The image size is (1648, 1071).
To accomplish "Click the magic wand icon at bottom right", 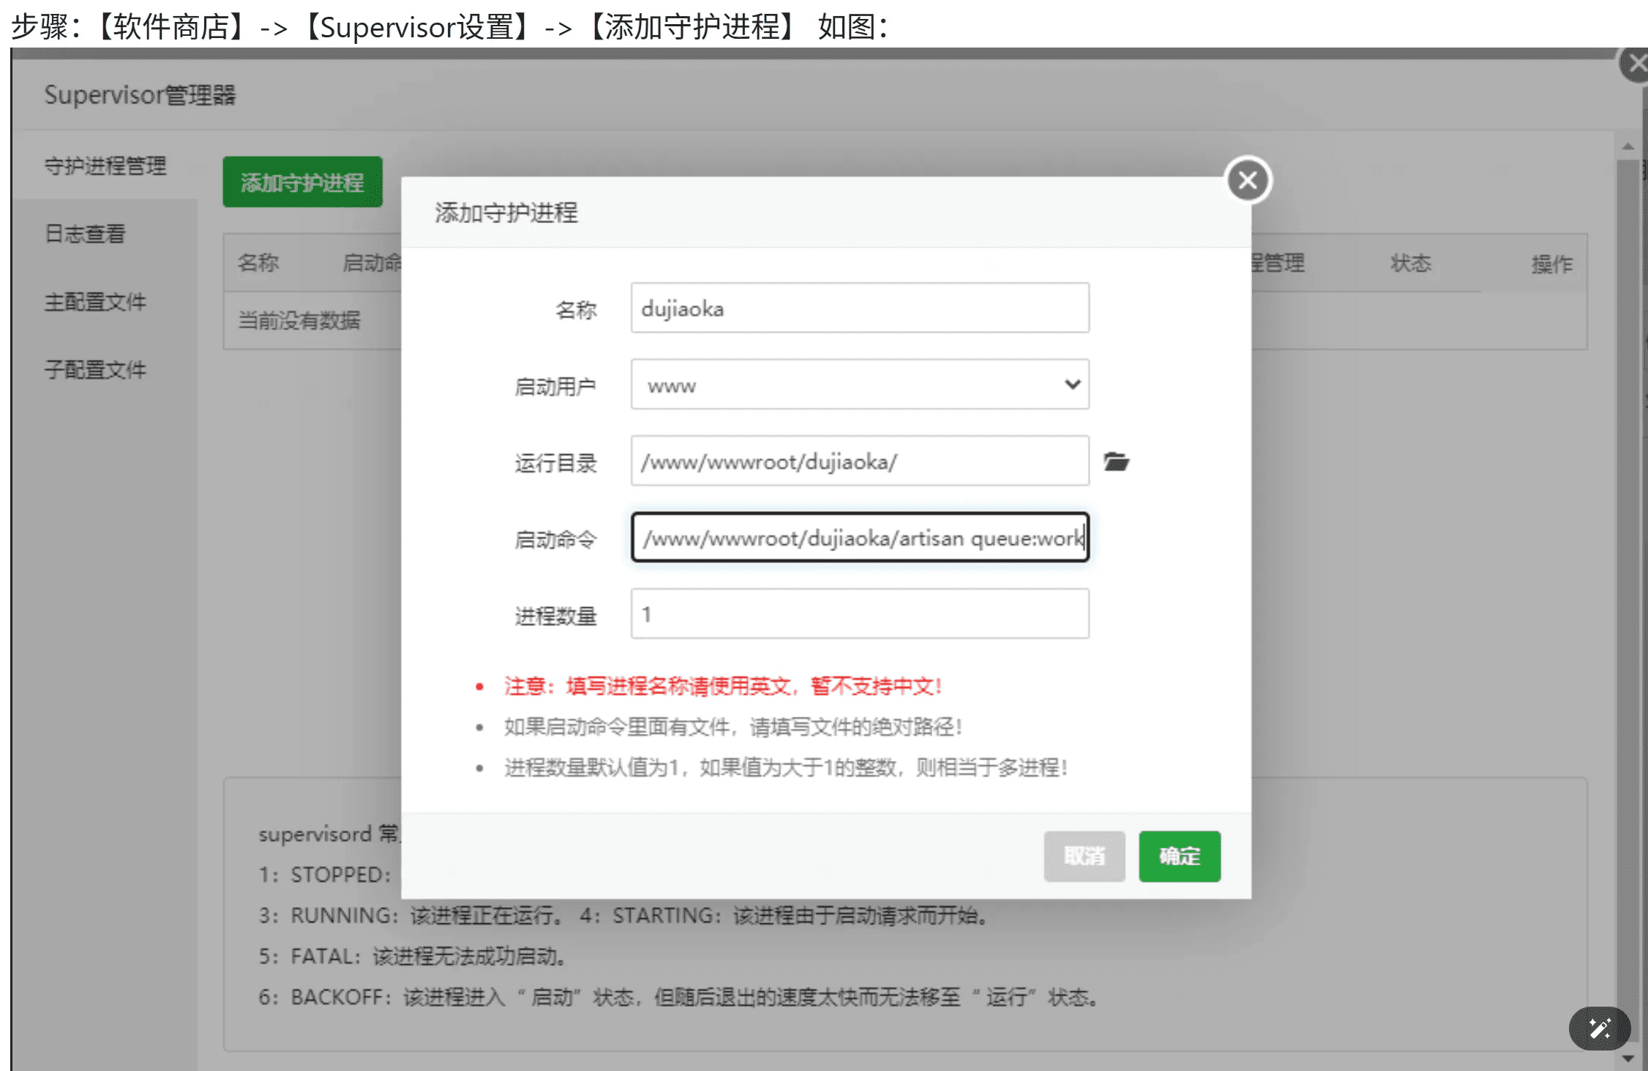I will (x=1599, y=1028).
